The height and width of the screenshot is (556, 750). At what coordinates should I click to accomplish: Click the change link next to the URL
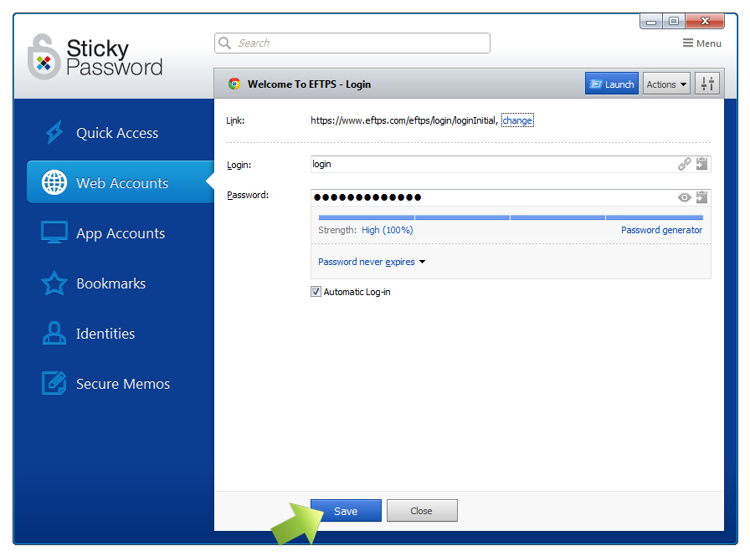517,120
